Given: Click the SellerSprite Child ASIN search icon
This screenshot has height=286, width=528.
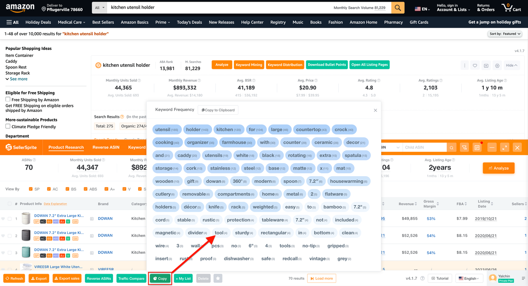Looking at the screenshot, I should point(452,147).
